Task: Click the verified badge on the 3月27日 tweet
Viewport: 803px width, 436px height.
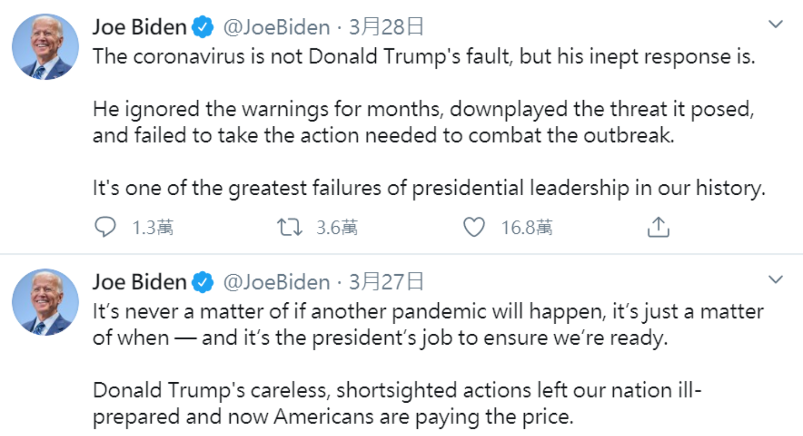Action: (x=203, y=282)
